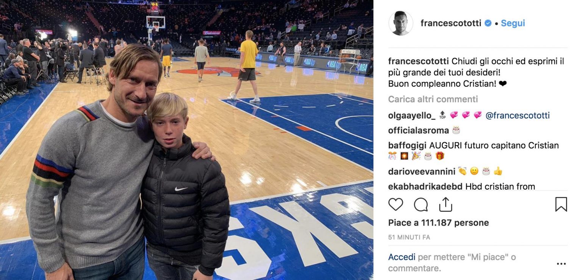Viewport: 582px width, 280px height.
Task: Open francescototti's profile picture avatar
Action: click(401, 23)
